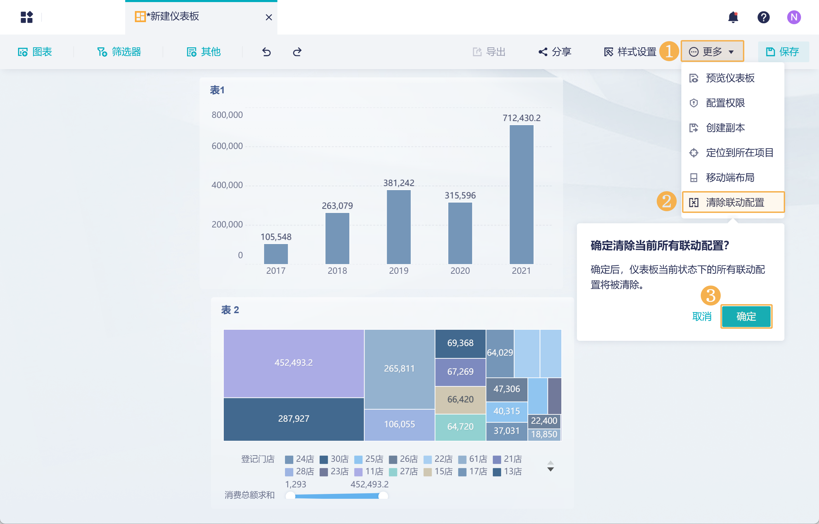The height and width of the screenshot is (524, 819).
Task: Confirm with the 确定 button
Action: point(746,316)
